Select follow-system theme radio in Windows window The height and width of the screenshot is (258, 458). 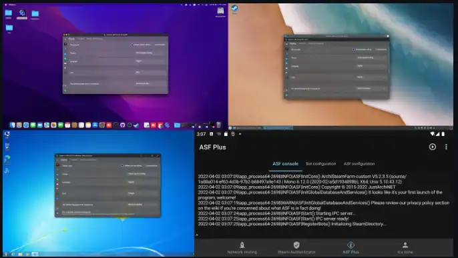click(123, 165)
